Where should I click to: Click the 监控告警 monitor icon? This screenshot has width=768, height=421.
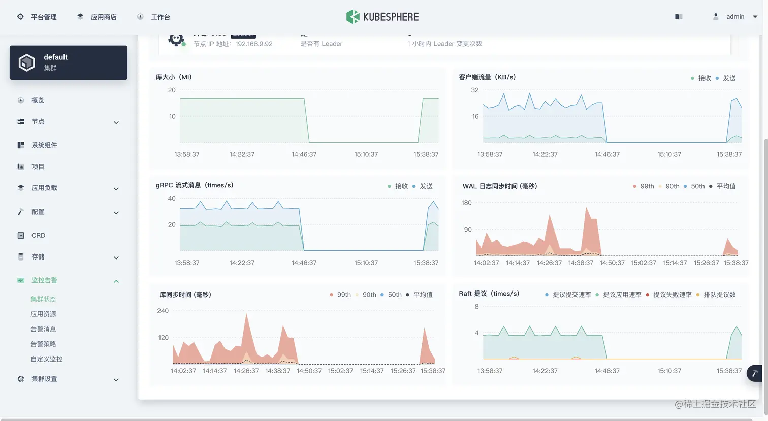[21, 280]
